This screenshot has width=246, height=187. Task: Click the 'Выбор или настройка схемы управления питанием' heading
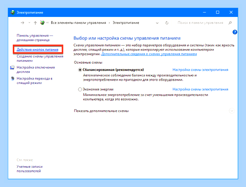coord(127,38)
